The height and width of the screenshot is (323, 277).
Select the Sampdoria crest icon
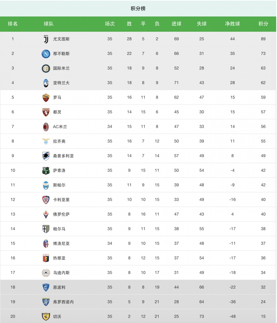point(46,156)
